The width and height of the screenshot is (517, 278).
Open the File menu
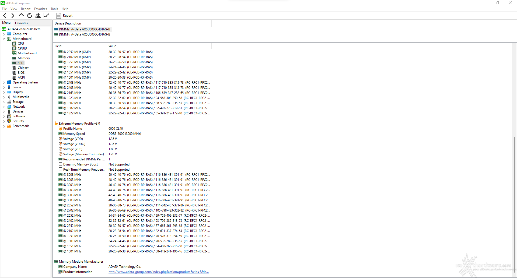pyautogui.click(x=4, y=9)
